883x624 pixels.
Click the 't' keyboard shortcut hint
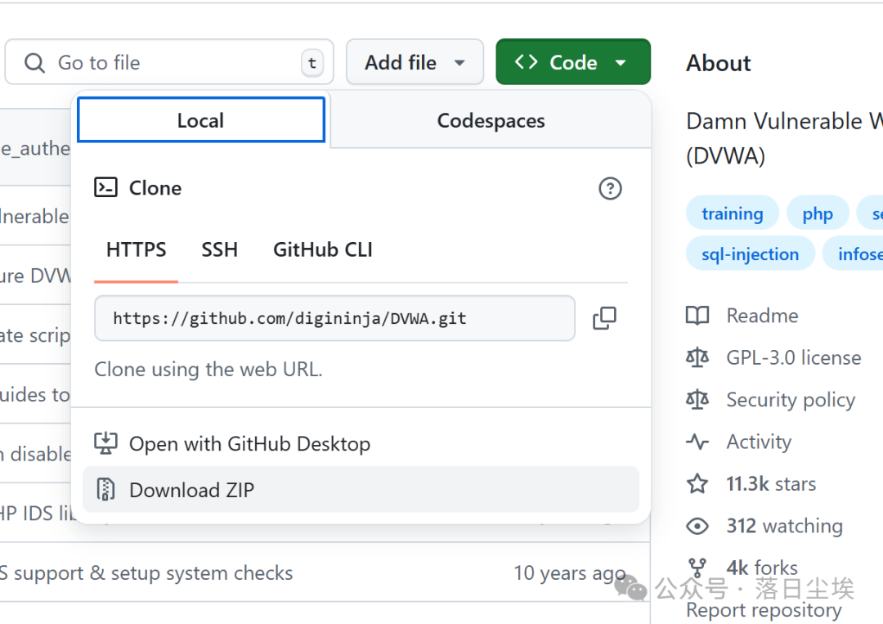tap(312, 62)
